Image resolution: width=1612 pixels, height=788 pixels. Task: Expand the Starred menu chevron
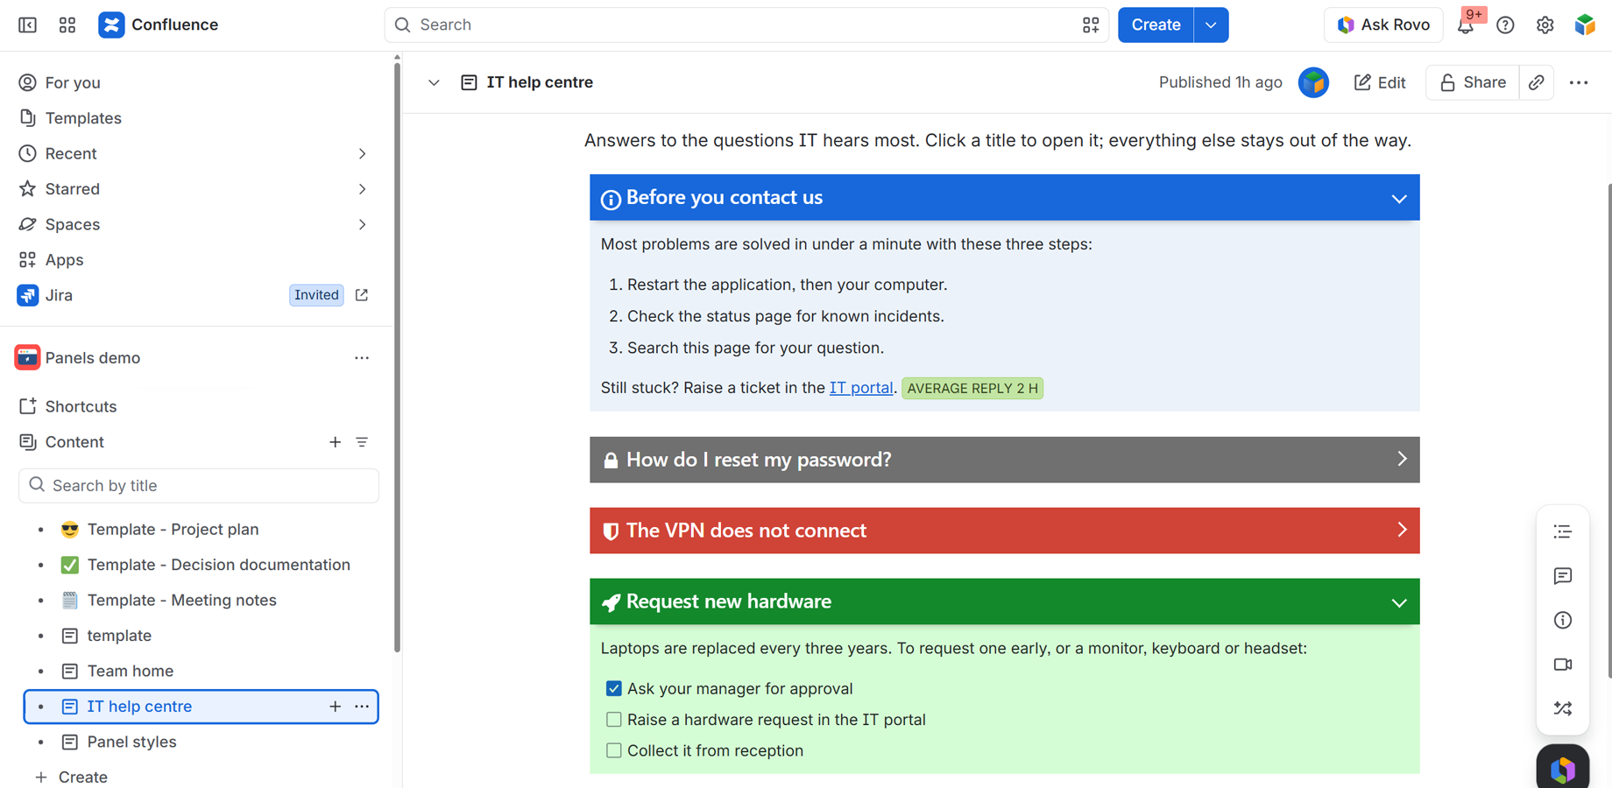click(362, 189)
